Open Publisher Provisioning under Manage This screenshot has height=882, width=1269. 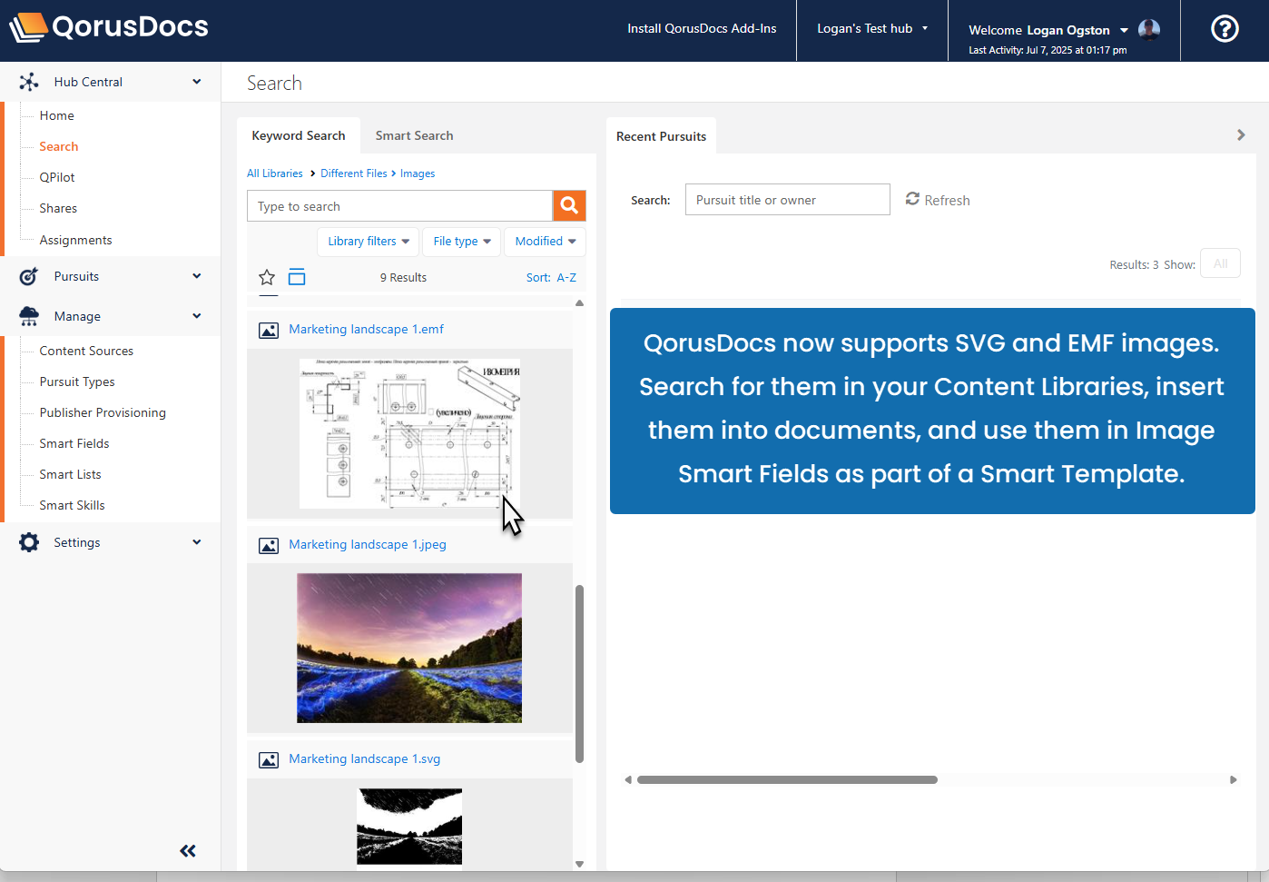pos(103,412)
